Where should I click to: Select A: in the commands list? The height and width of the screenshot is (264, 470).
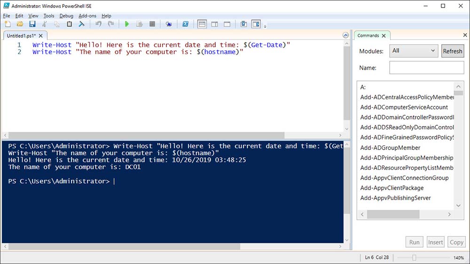click(x=363, y=88)
